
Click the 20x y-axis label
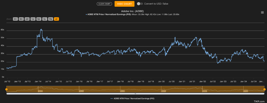tap(2, 61)
